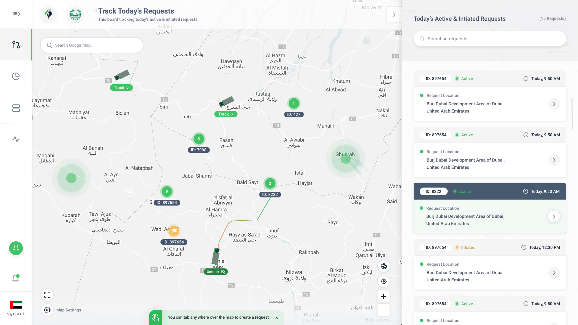This screenshot has width=578, height=325.
Task: Open the routes tracking sidebar icon
Action: pos(16,45)
